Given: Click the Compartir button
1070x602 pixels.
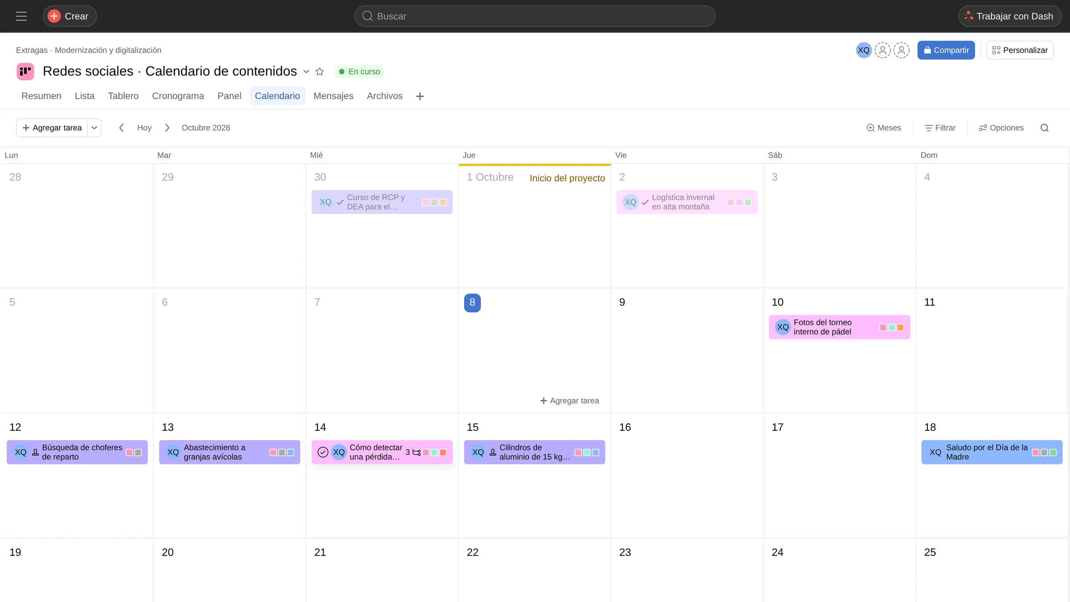Looking at the screenshot, I should click(946, 50).
